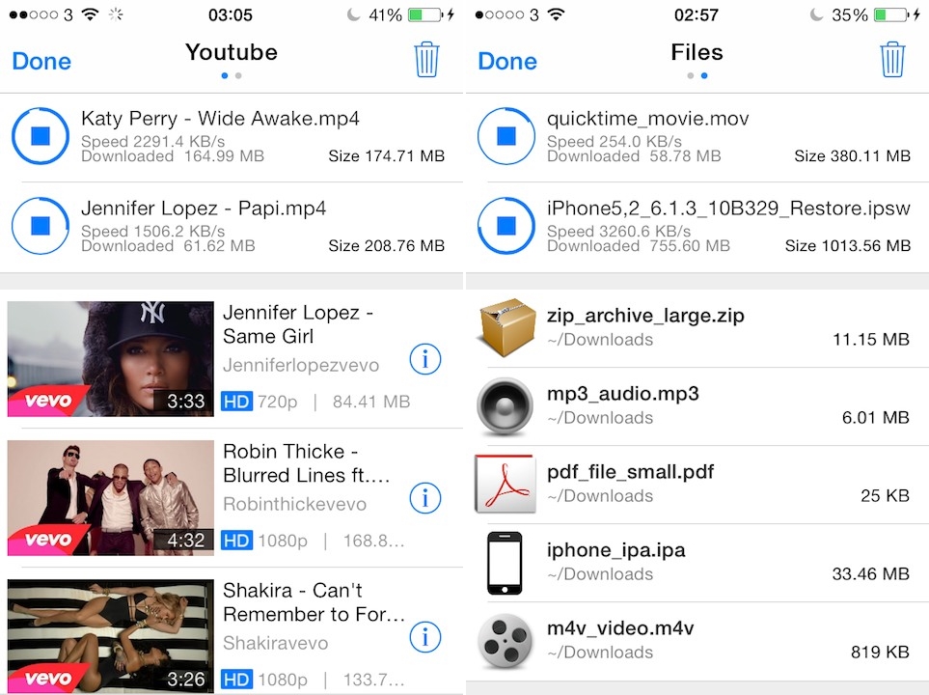The width and height of the screenshot is (929, 695).
Task: Tap the iPhone ipa file icon
Action: (505, 563)
